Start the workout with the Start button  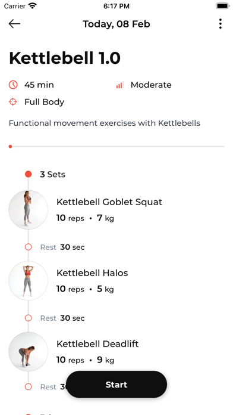coord(116,385)
